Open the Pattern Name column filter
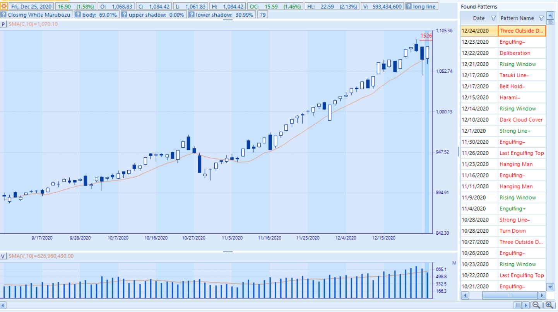558x312 pixels. click(541, 18)
